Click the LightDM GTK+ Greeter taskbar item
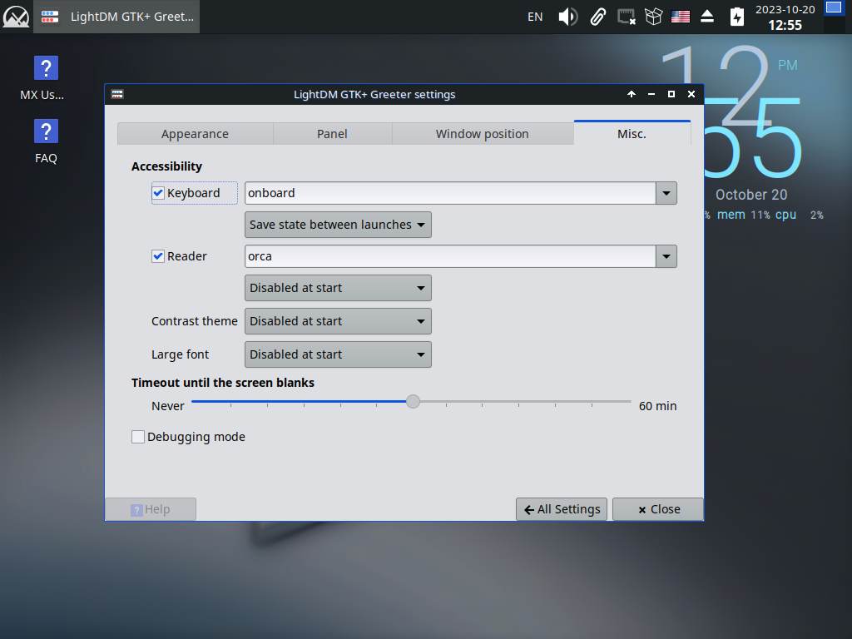852x639 pixels. coord(116,17)
